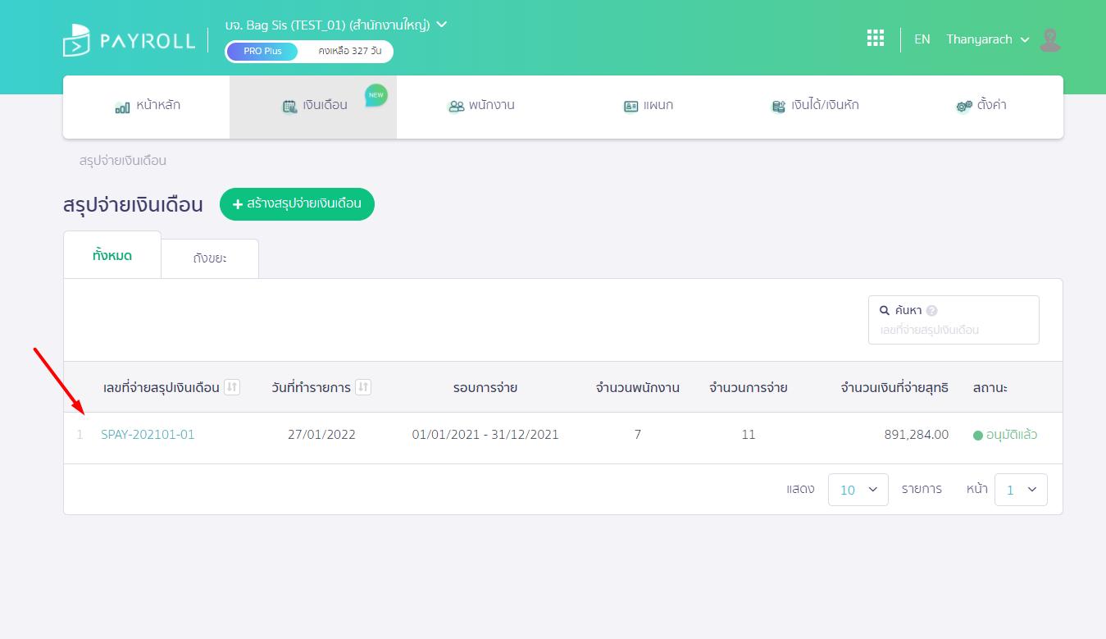Open the rows-per-page dropdown showing 10
Viewport: 1106px width, 639px height.
858,490
